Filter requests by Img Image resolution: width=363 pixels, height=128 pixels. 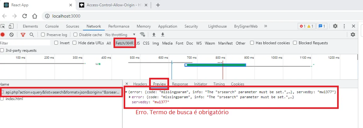[155, 43]
